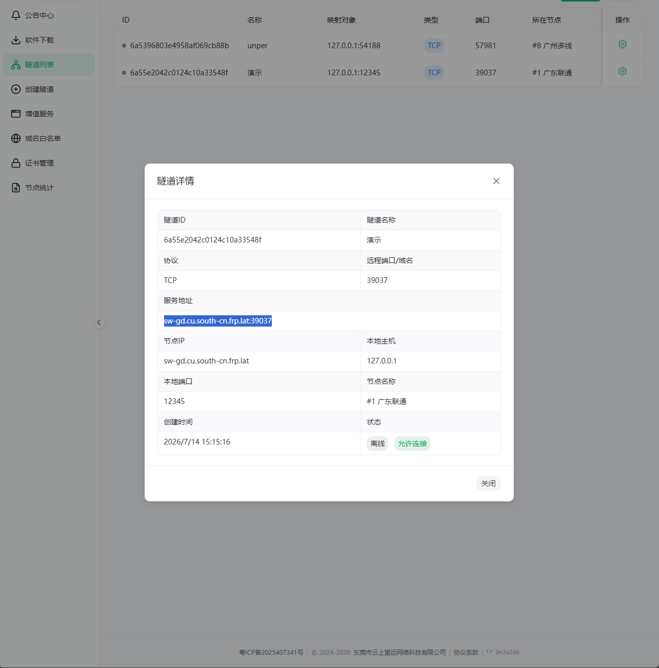Select 隧道列表 menu item
This screenshot has width=659, height=668.
tap(49, 65)
